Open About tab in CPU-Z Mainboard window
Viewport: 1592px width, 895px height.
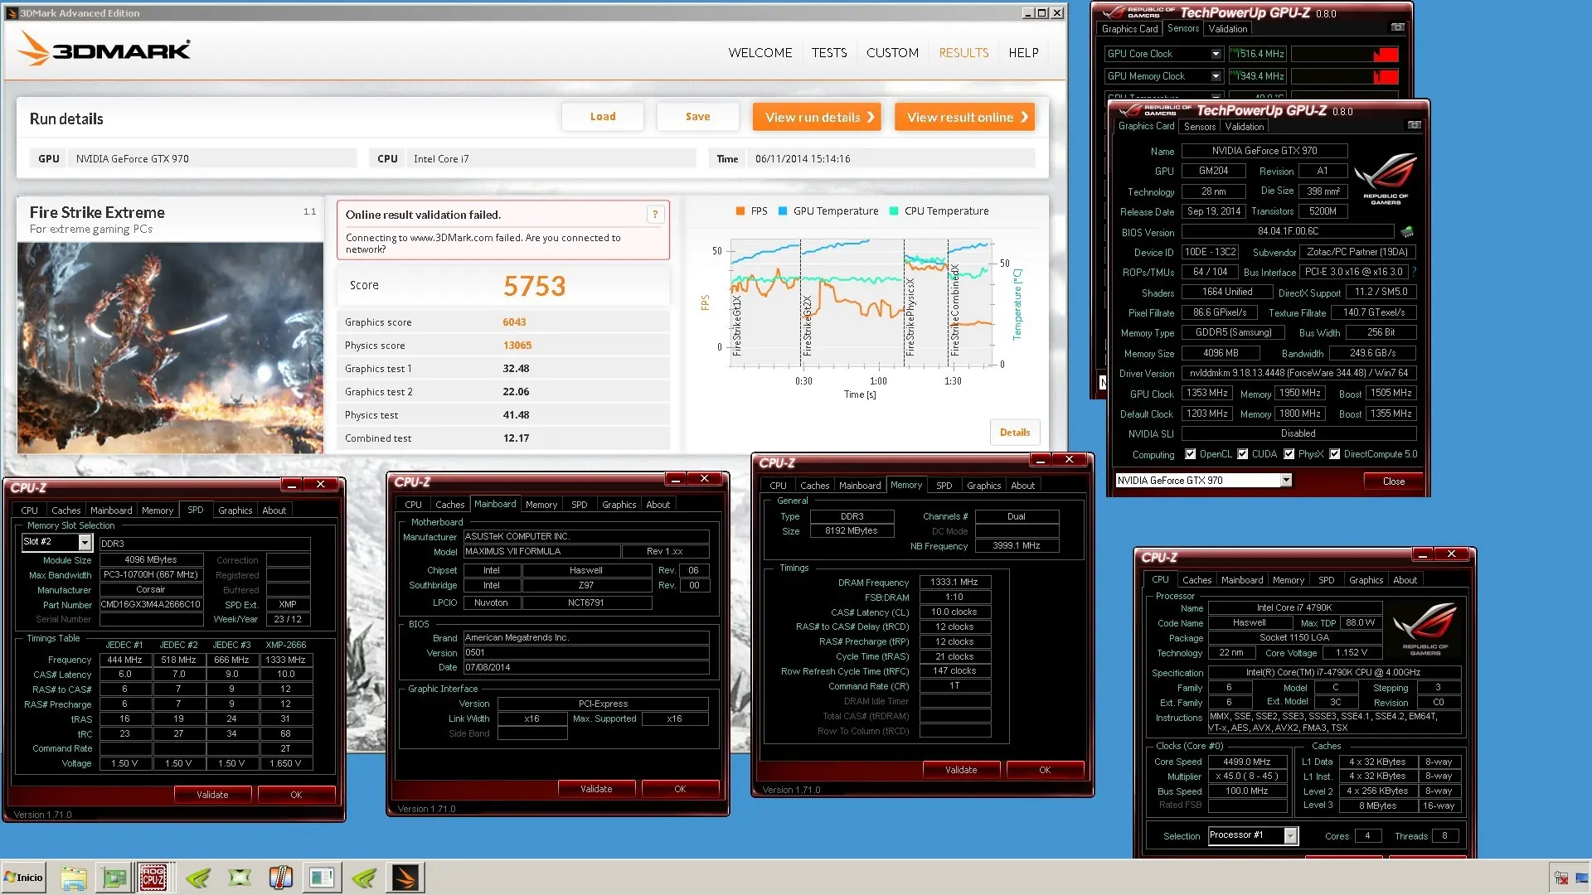[x=658, y=505]
